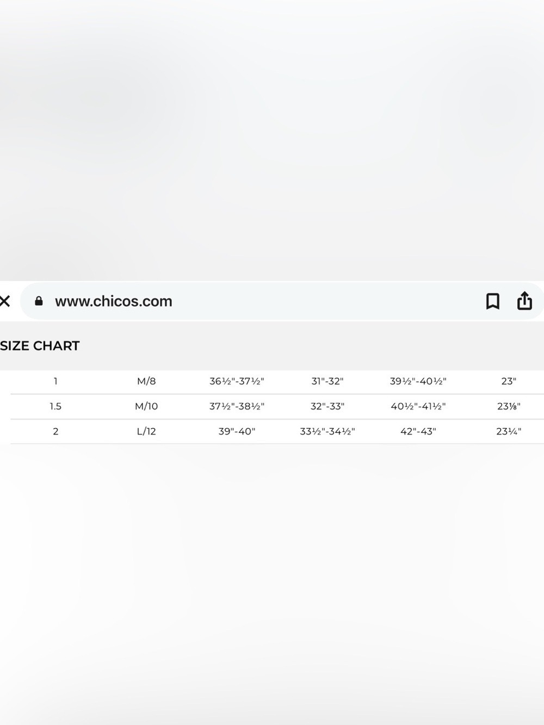
Task: Tap size 1.5 in the second row
Action: coord(55,406)
